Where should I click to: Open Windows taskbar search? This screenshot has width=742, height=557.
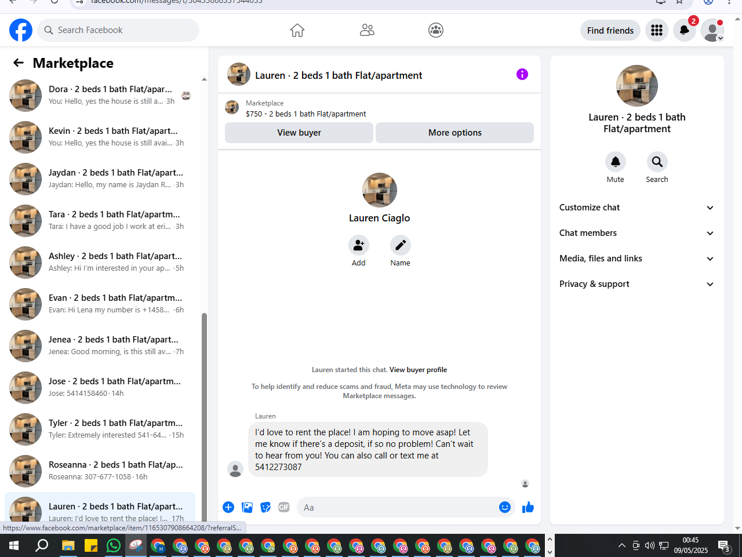[42, 545]
